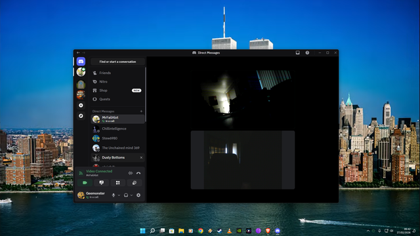The height and width of the screenshot is (236, 420).
Task: Open the Shop page
Action: coord(117,90)
